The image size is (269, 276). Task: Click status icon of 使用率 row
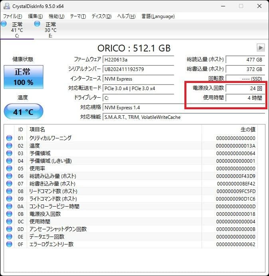(9, 168)
